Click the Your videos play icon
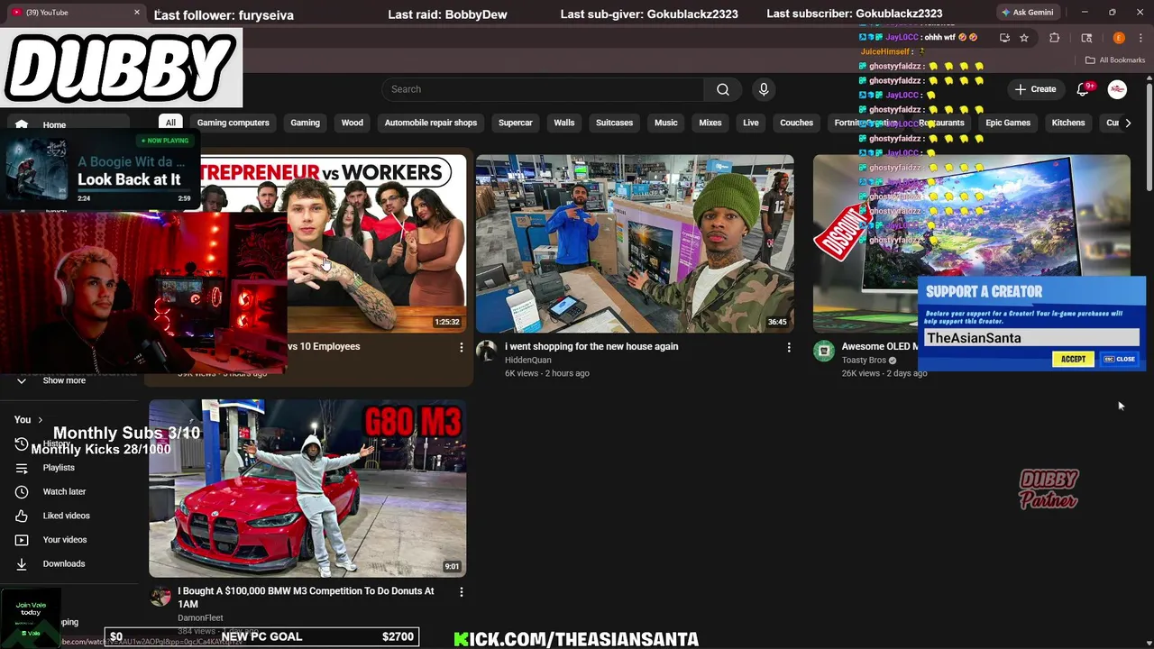Screen dimensions: 1154x649 [x=22, y=540]
